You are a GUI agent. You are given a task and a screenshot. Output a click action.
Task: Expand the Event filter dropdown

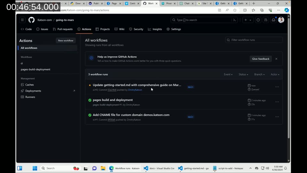click(228, 75)
